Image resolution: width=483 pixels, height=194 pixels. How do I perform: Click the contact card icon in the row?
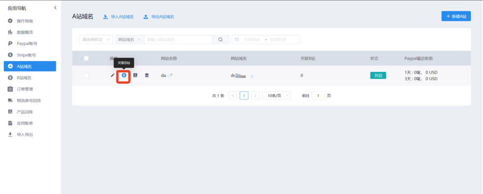tap(135, 75)
